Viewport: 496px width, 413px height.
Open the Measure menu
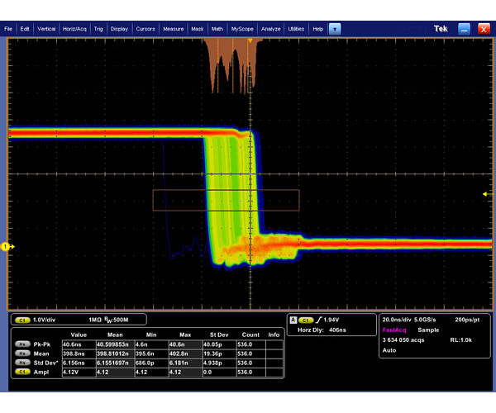coord(173,29)
